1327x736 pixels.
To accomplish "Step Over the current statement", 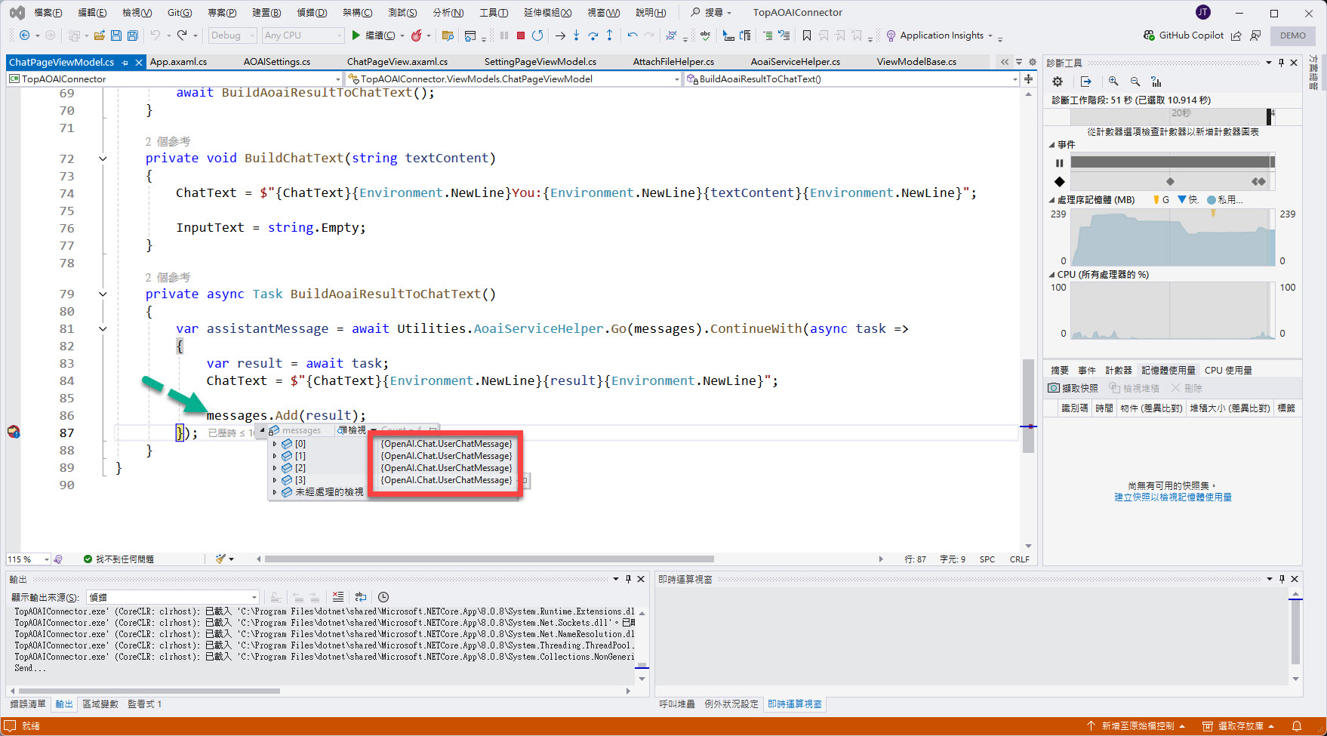I will (x=593, y=35).
